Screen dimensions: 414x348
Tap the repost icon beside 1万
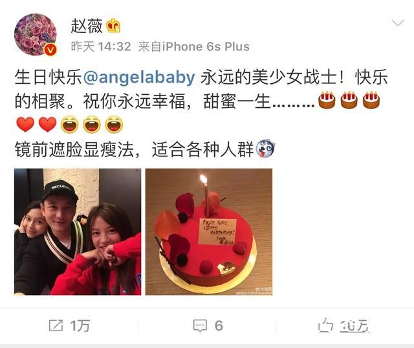click(x=56, y=325)
